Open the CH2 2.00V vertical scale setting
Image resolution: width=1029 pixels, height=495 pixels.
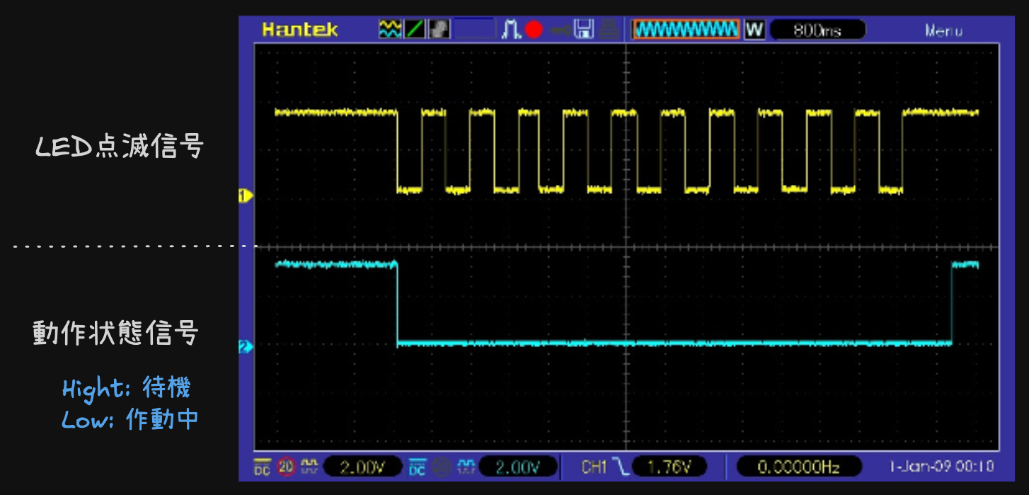(x=518, y=467)
